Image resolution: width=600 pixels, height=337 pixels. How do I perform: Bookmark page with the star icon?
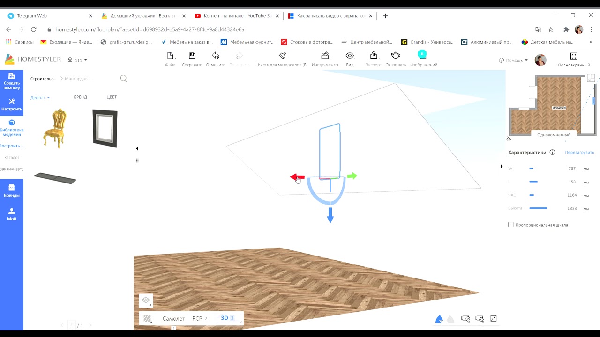pos(550,29)
